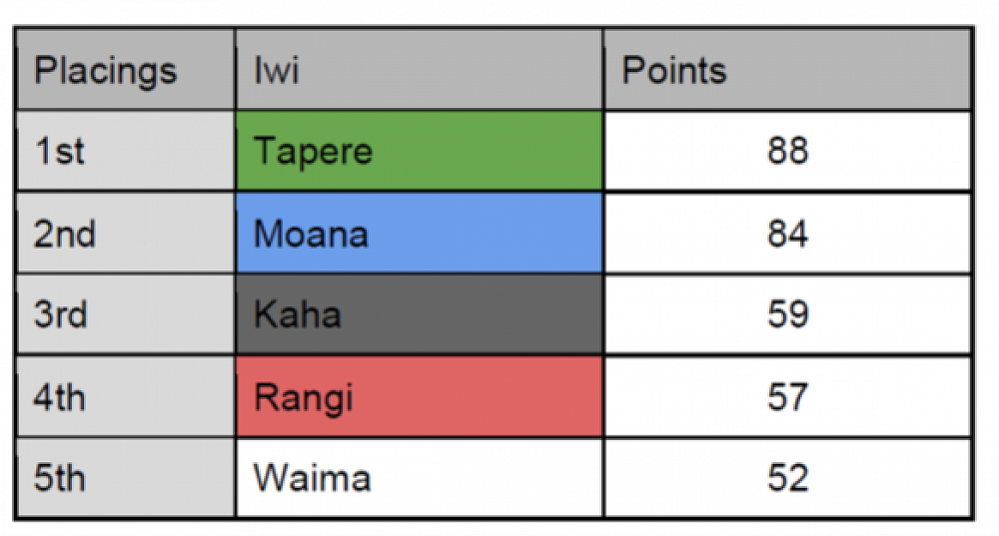The image size is (999, 536).
Task: Click the 2nd placing cell
Action: tap(125, 234)
